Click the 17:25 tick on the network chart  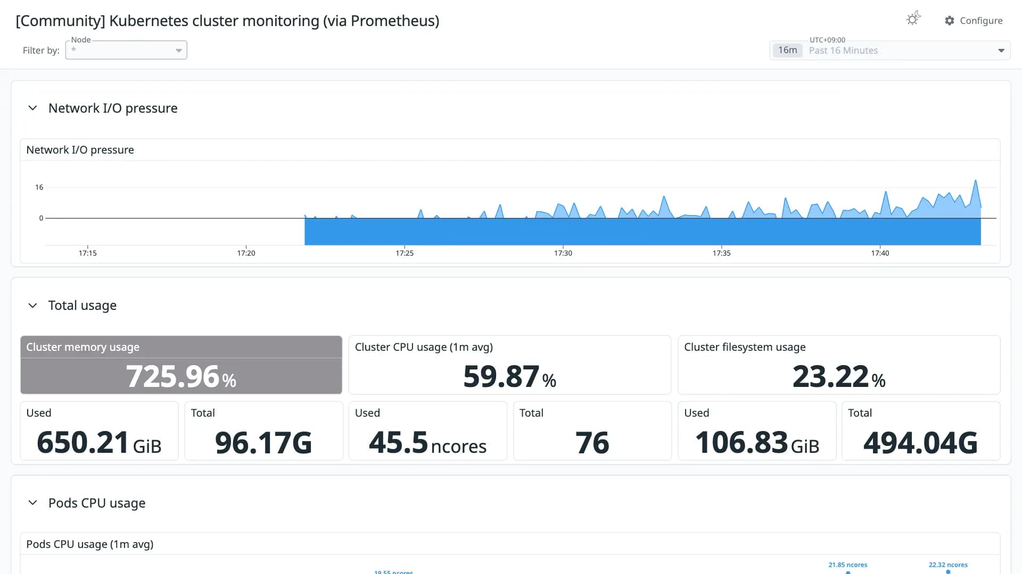tap(405, 253)
